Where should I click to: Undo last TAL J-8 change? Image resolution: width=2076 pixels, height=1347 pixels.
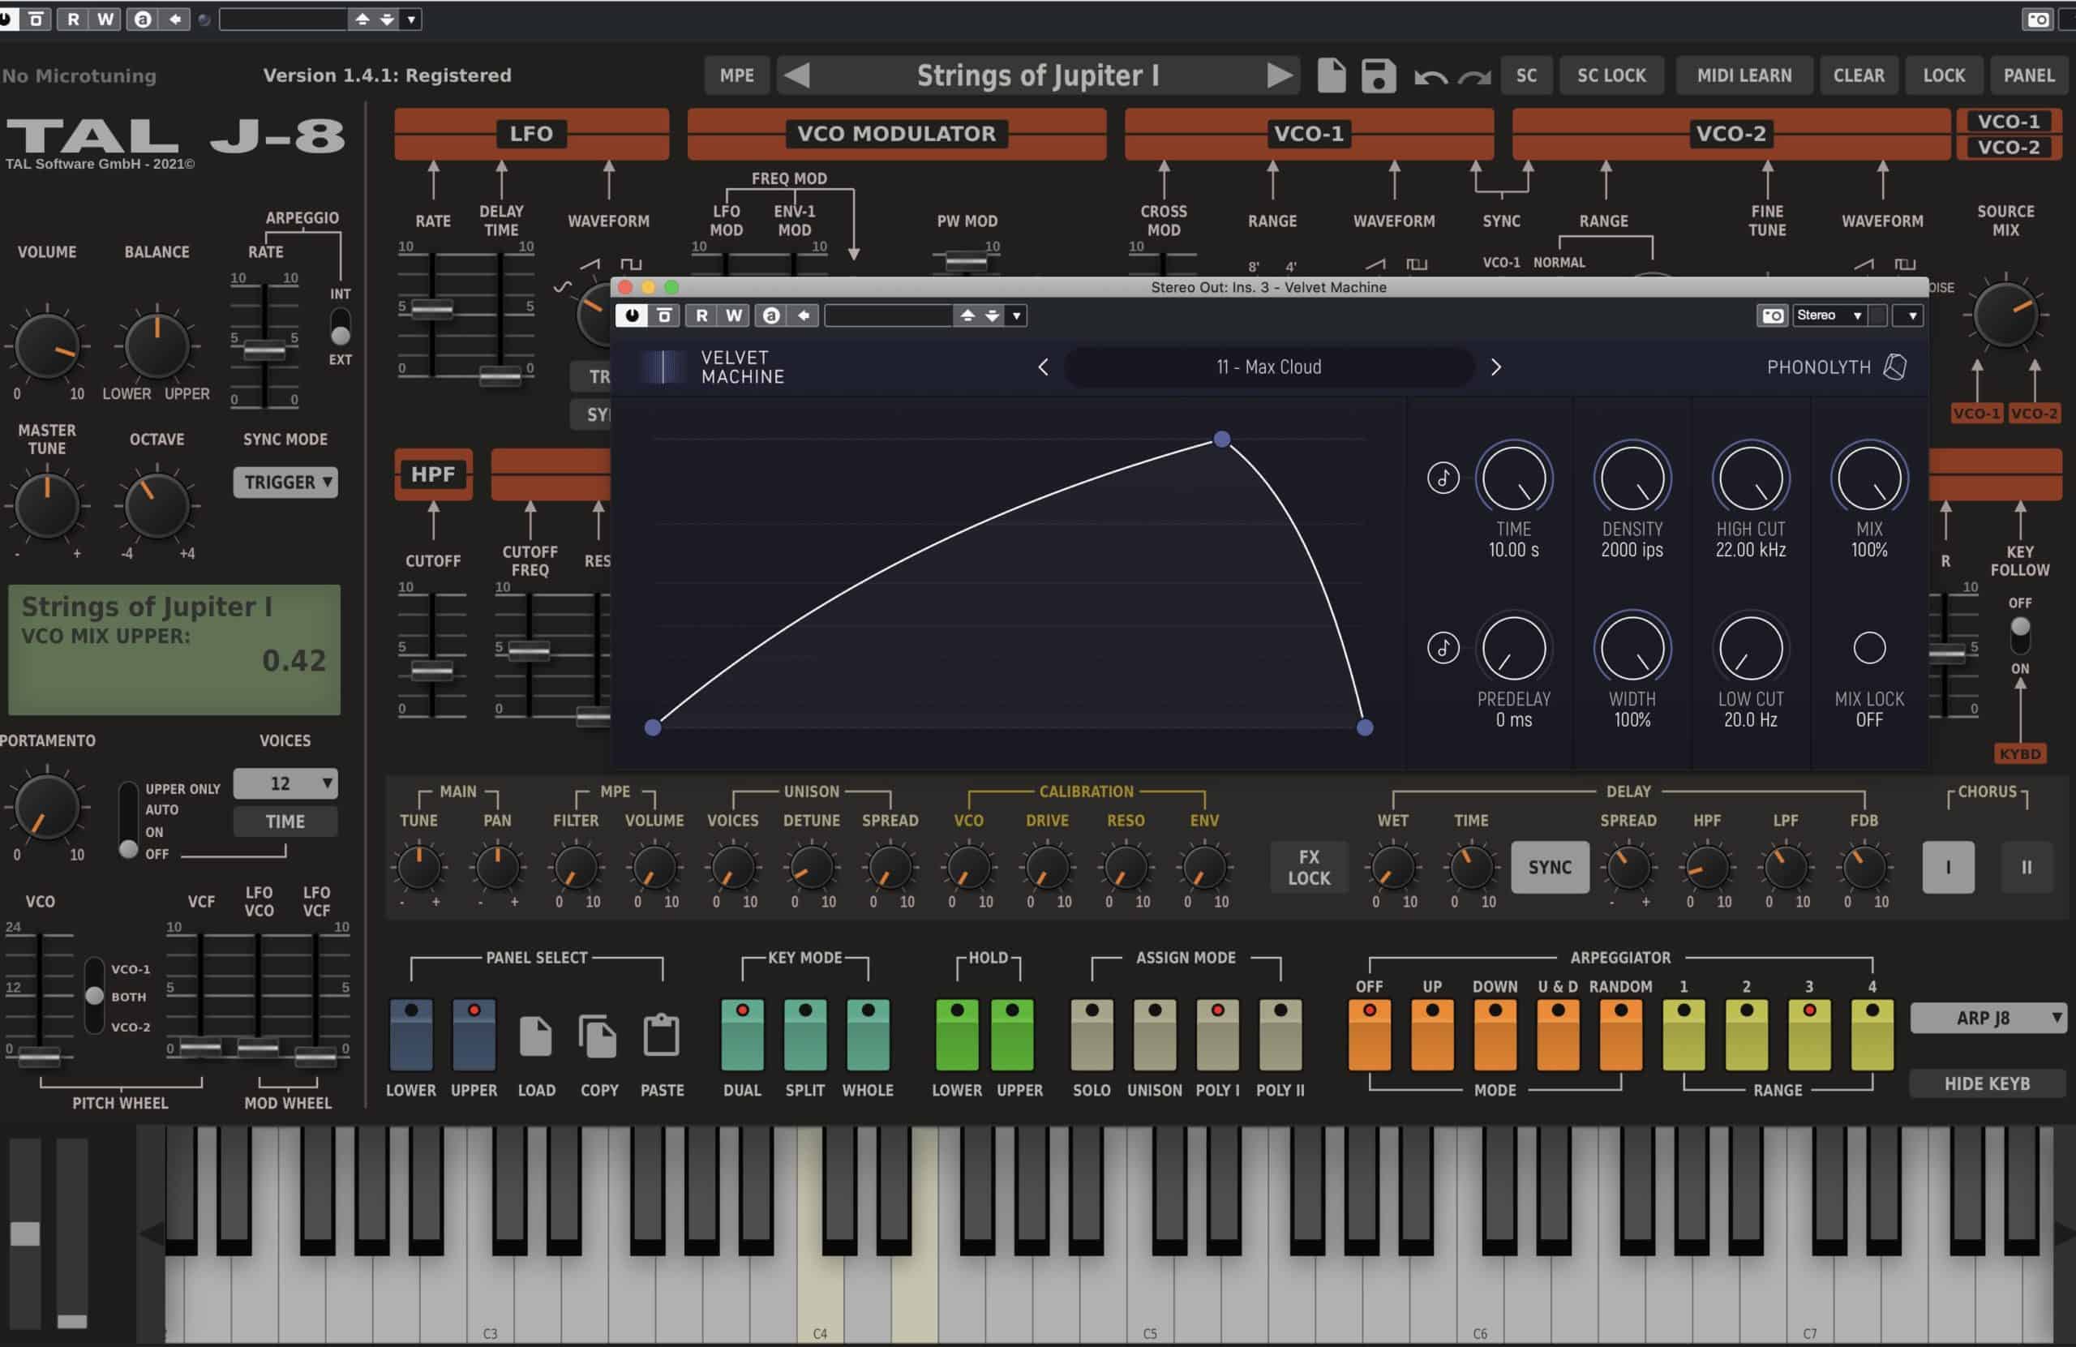point(1430,78)
